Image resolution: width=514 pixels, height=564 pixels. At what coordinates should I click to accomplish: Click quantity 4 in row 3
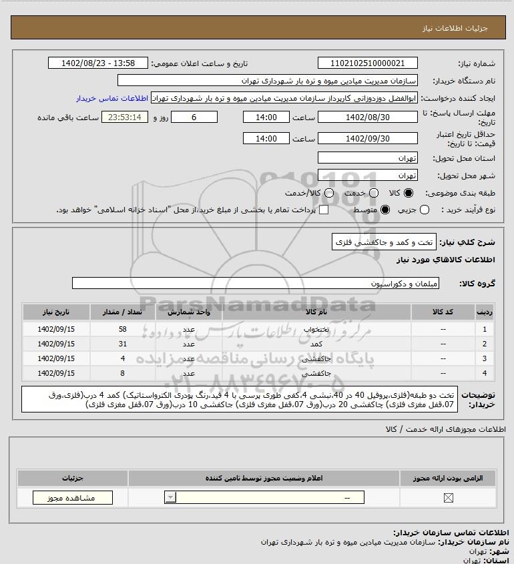(x=123, y=358)
